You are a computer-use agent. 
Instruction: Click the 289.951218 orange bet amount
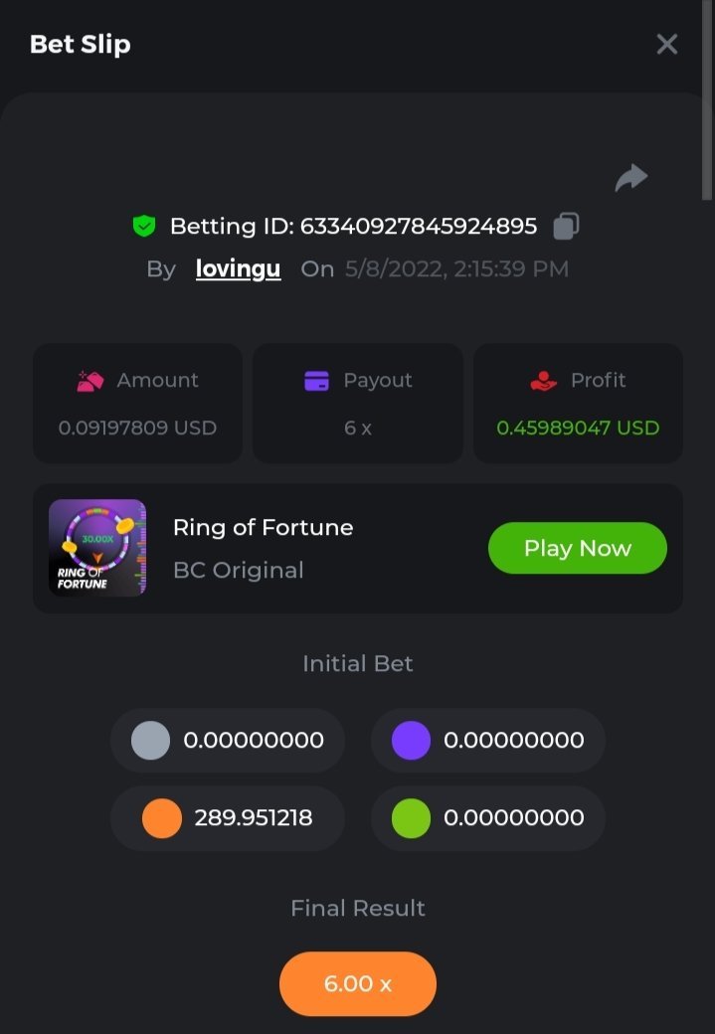point(254,818)
